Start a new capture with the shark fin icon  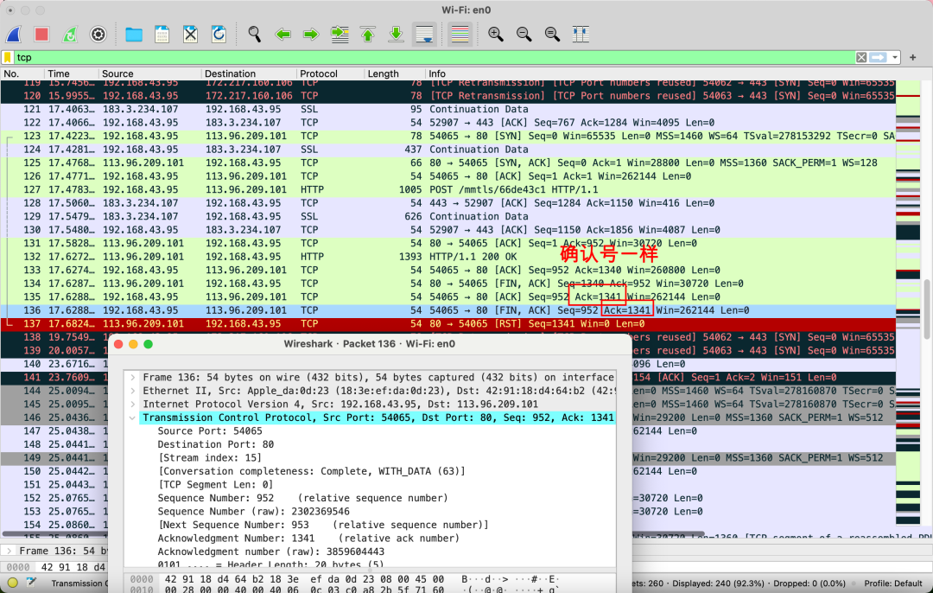pos(14,35)
